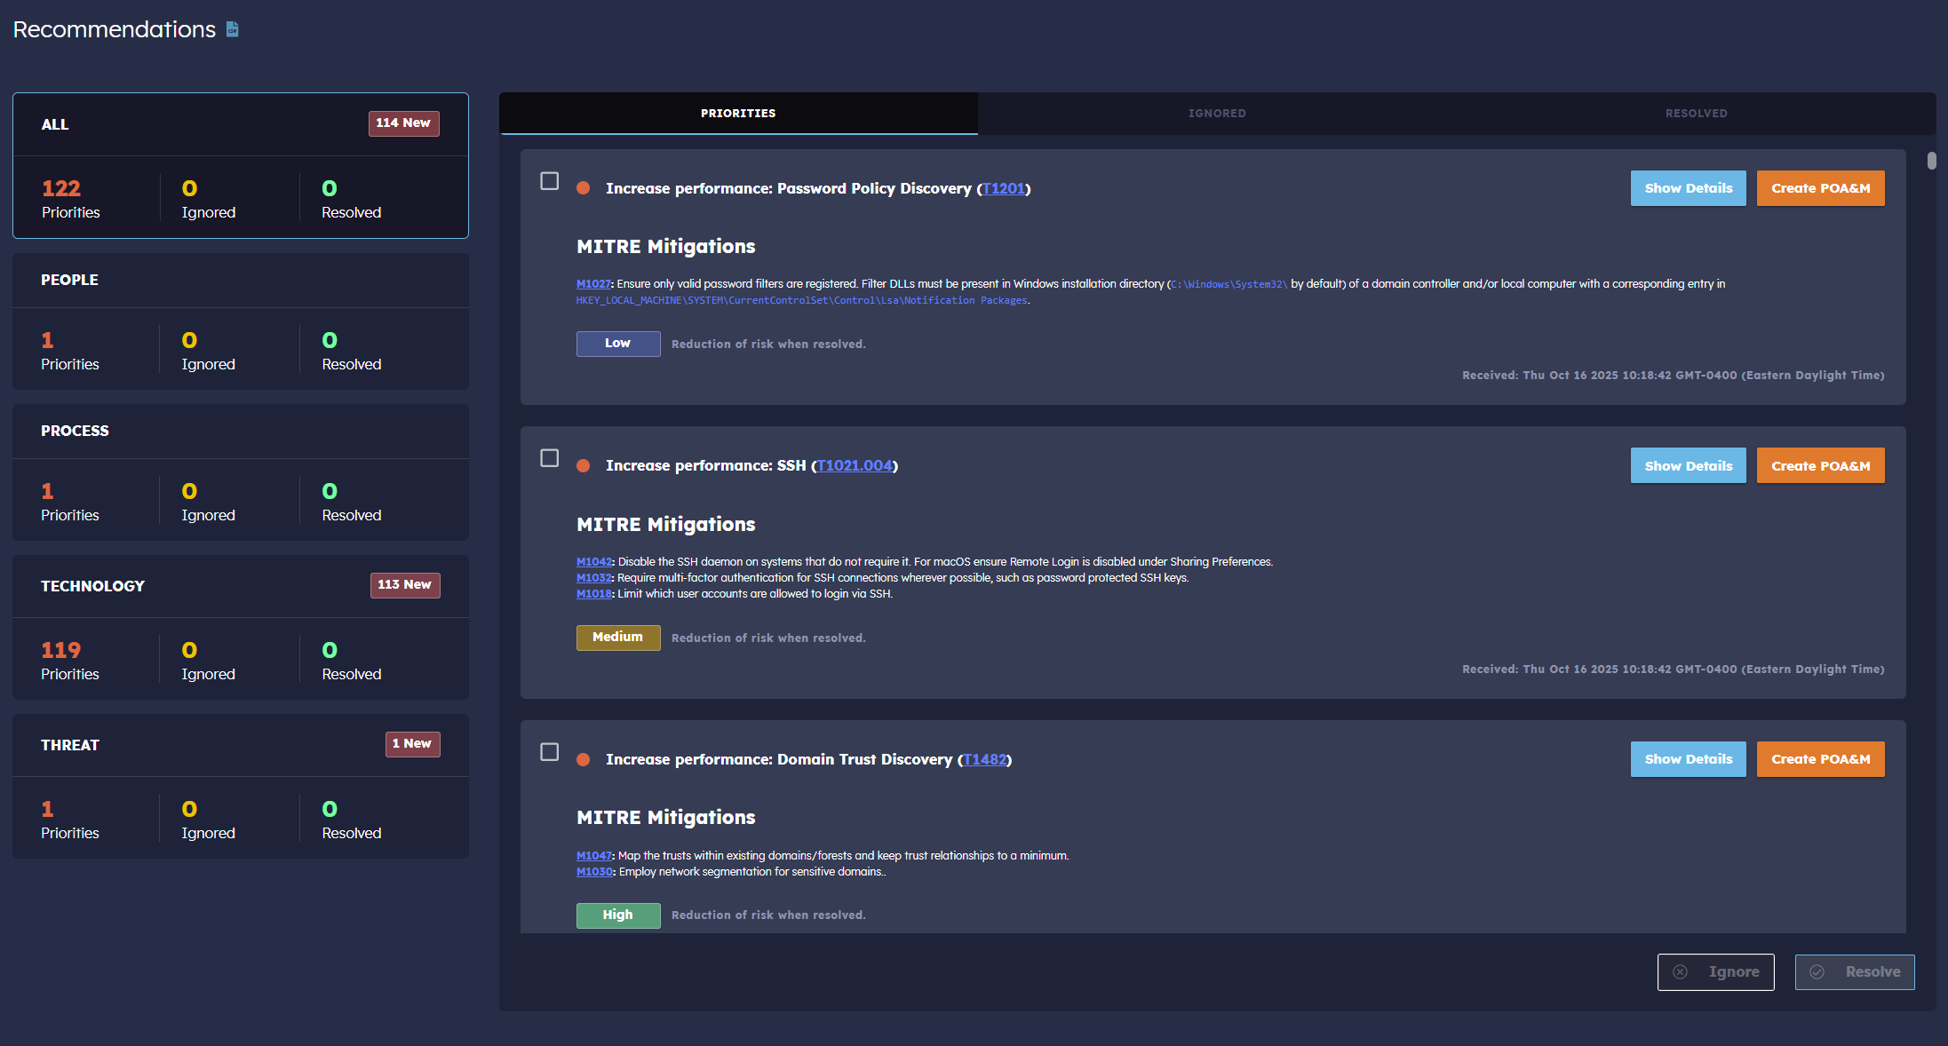1948x1046 pixels.
Task: Select the Threat category card
Action: (240, 786)
